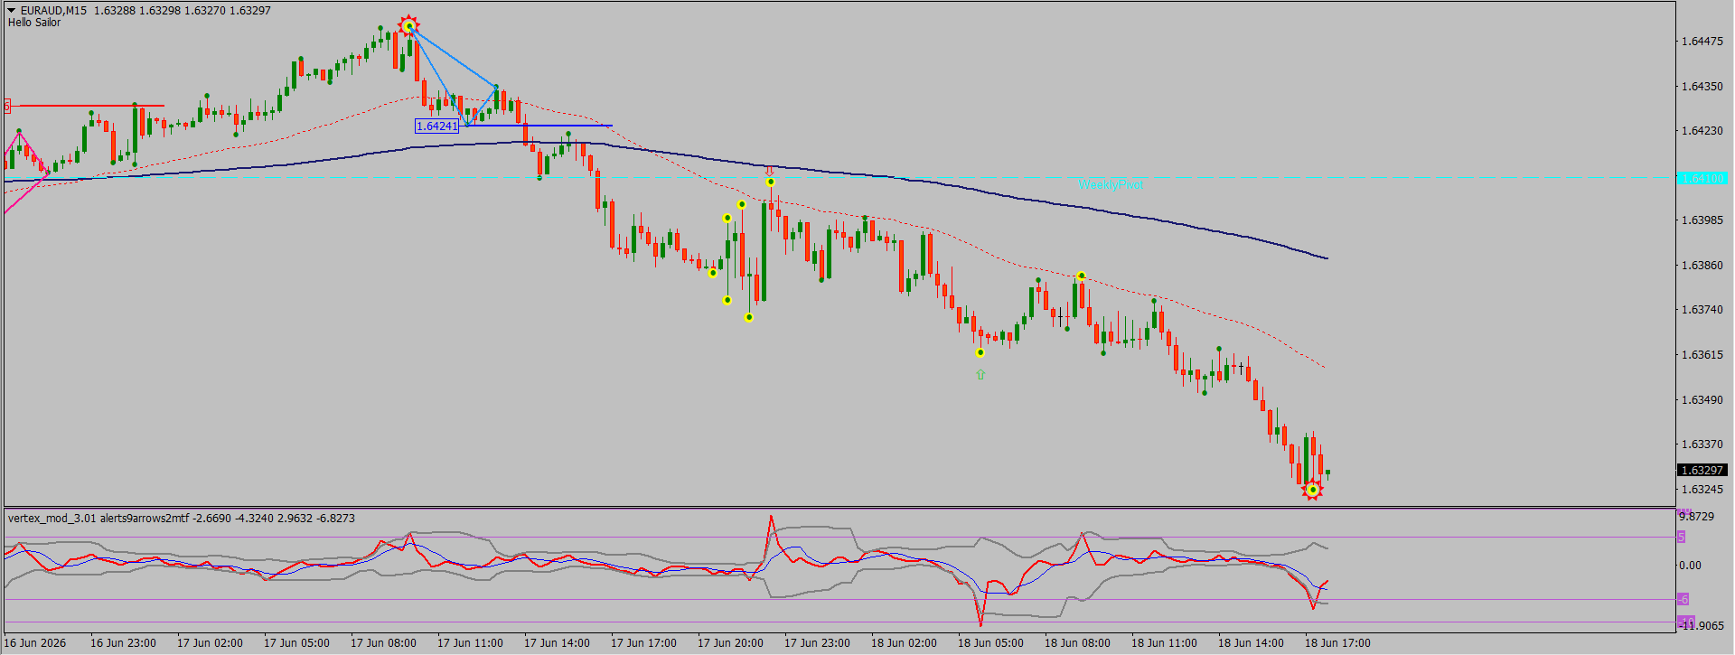The width and height of the screenshot is (1735, 655).
Task: Click the red sun marker at the chart low
Action: pyautogui.click(x=1312, y=490)
